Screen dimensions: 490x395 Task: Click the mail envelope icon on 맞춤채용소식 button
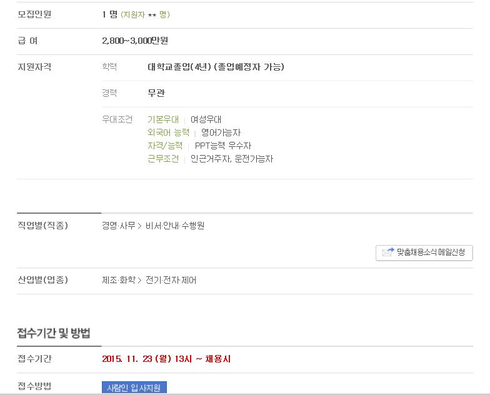pos(387,252)
